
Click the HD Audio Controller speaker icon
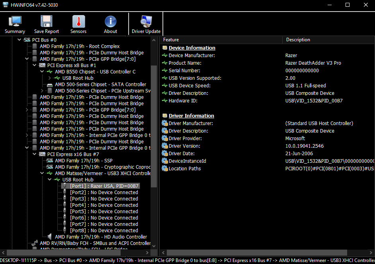point(50,237)
